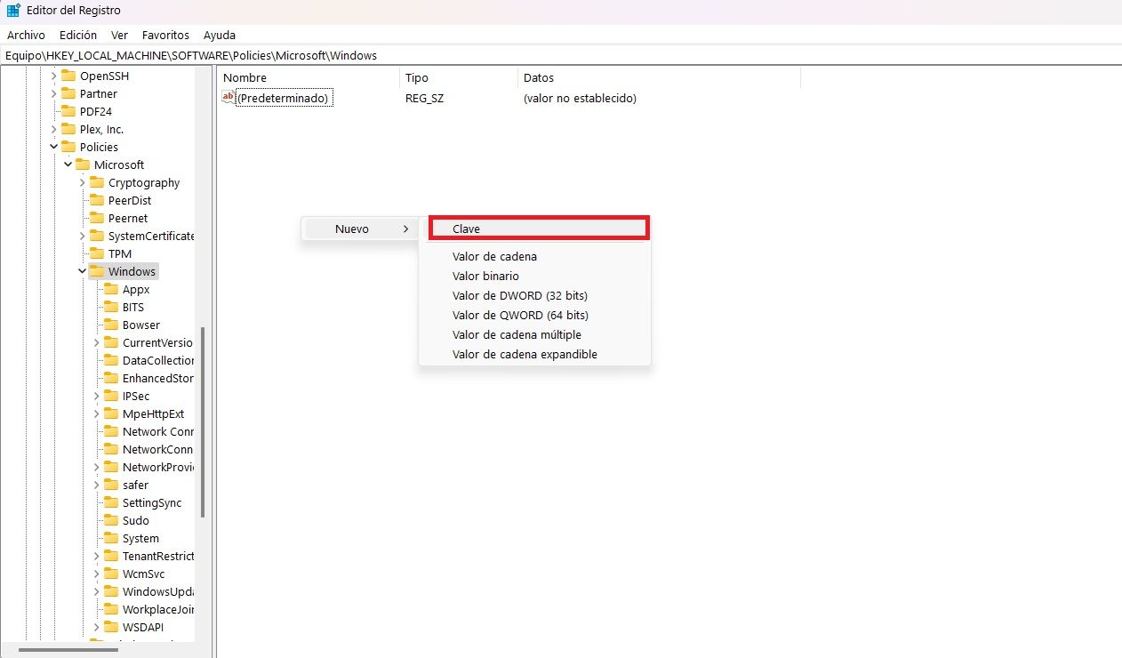Click Valor de cadena expandible option

pyautogui.click(x=525, y=354)
